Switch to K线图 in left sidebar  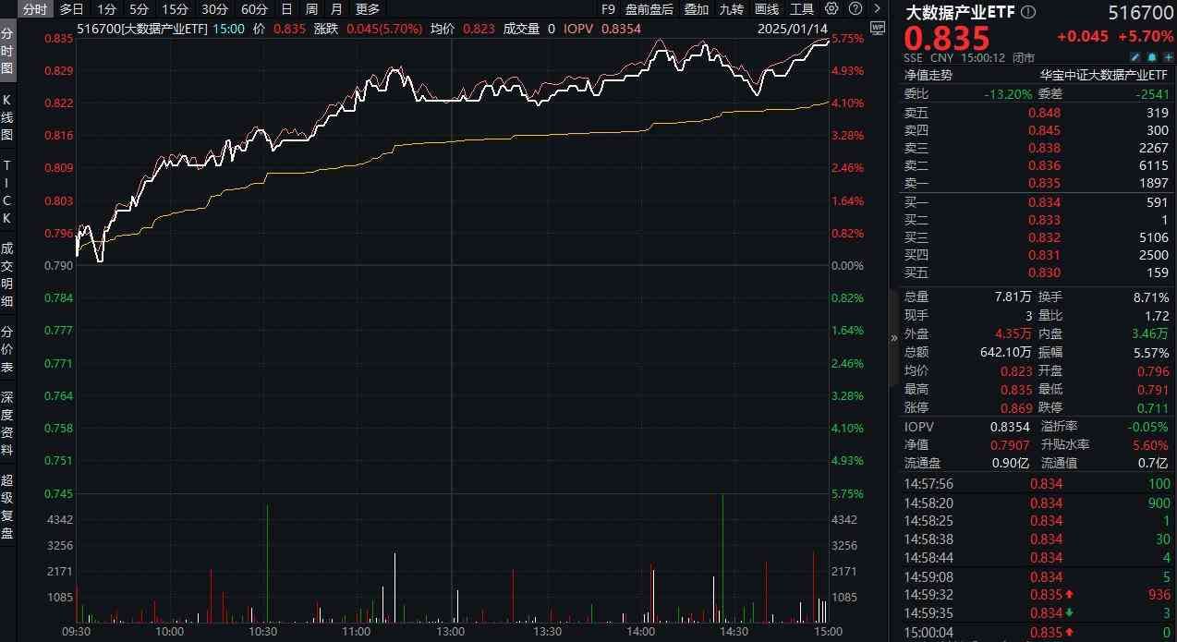(x=7, y=115)
